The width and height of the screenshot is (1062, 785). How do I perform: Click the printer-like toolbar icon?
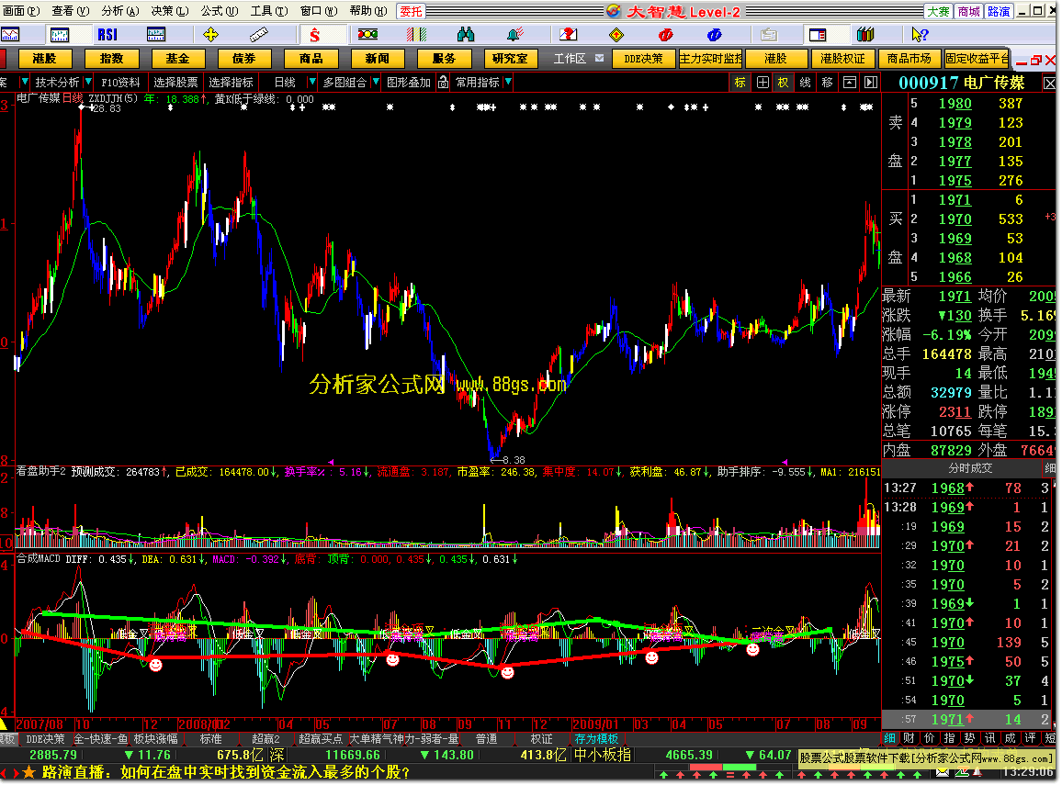[768, 35]
